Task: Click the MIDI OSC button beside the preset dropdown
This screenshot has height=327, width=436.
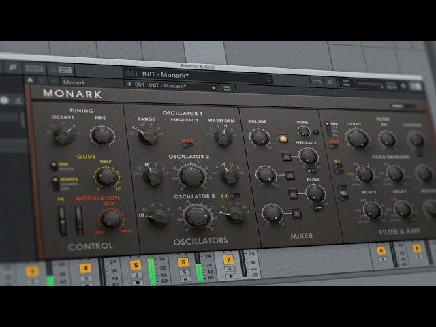Action: click(x=227, y=89)
